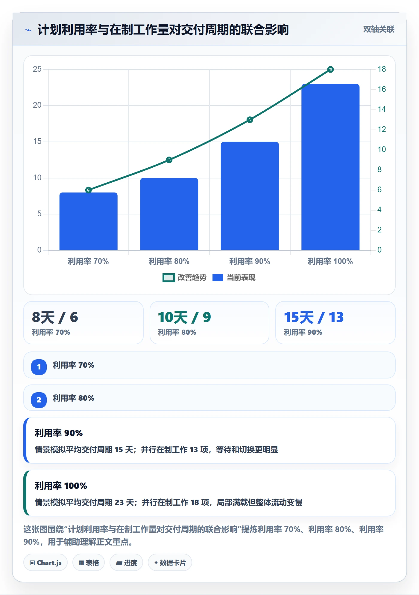Screen dimensions: 419x595
Task: Click the blue bar for 利用率 80%
Action: 169,214
